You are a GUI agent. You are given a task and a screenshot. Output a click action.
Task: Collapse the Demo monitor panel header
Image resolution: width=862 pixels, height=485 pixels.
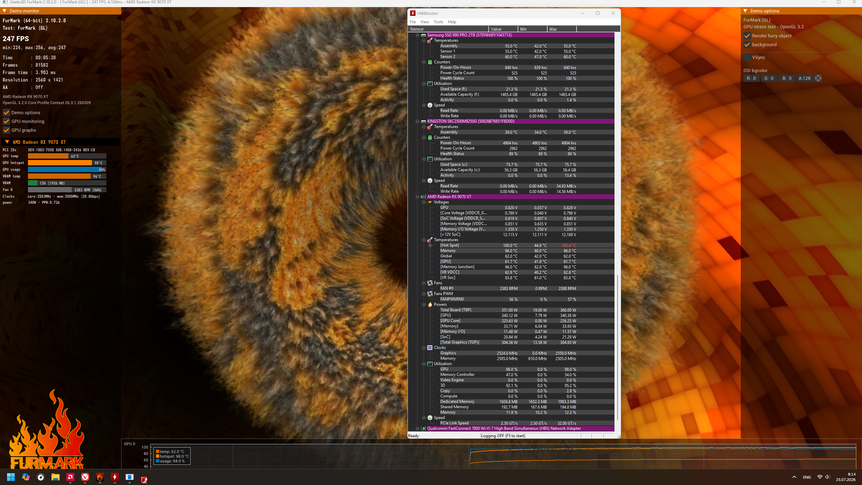click(x=4, y=11)
